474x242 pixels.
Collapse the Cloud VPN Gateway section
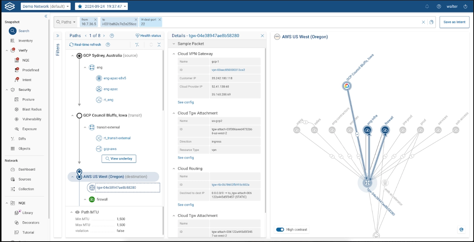pos(174,54)
